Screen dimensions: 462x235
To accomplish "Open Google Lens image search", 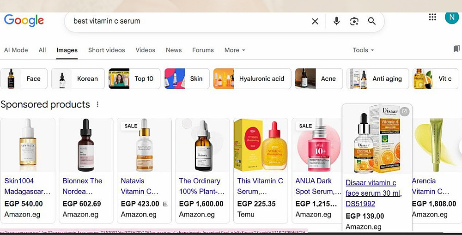I will 354,21.
